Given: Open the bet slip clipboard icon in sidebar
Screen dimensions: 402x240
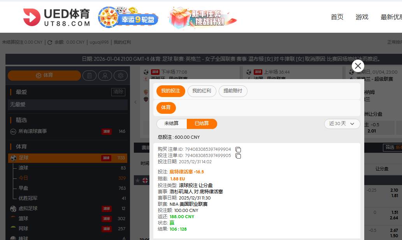Looking at the screenshot, I should click(90, 76).
